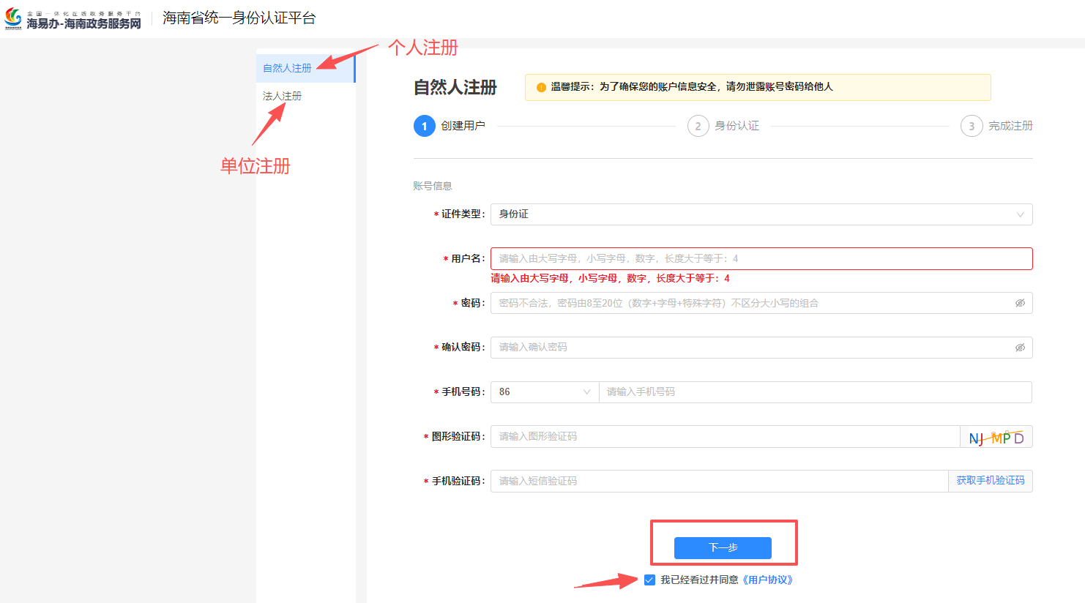Click the warning icon in the 温馨提示 banner
The image size is (1085, 603).
coord(540,87)
